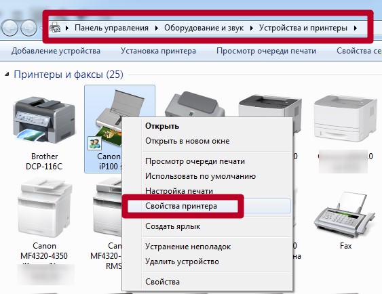Image resolution: width=382 pixels, height=294 pixels.
Task: Click Установка принтера toolbar button
Action: point(158,51)
